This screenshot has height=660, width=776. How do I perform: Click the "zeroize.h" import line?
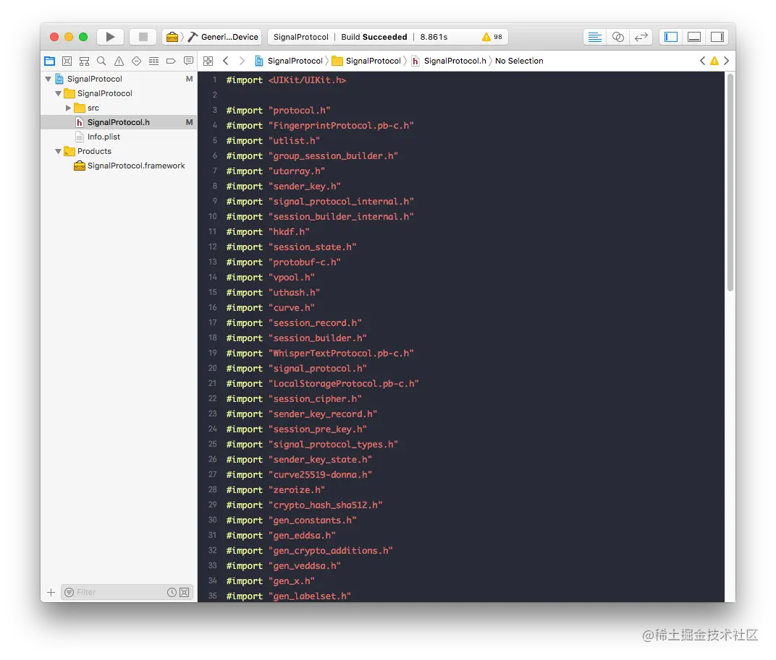click(276, 490)
